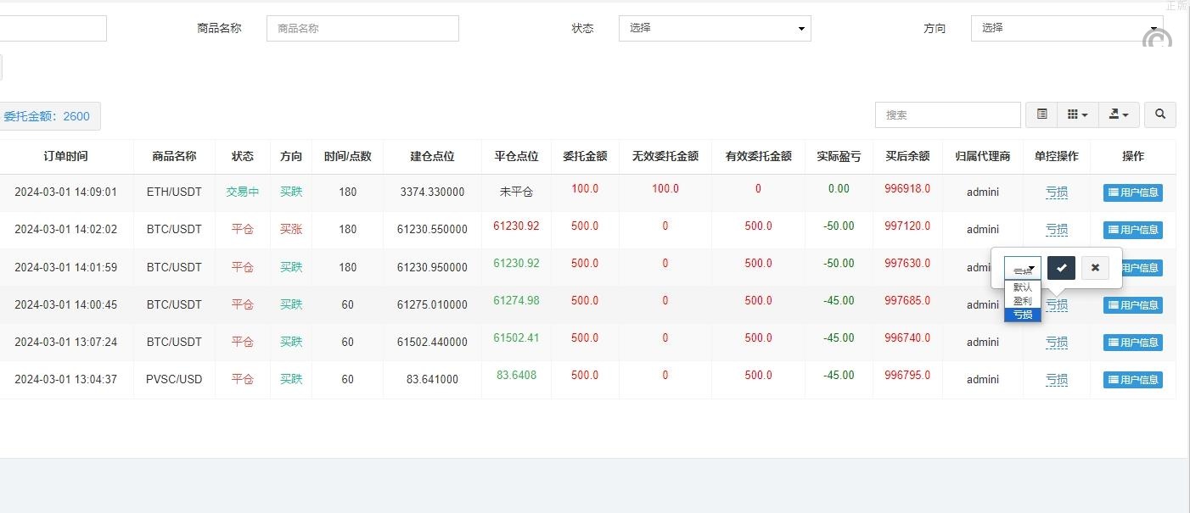Screen dimensions: 1190x513
Task: Click the 订单时间 column header
Action: (x=65, y=156)
